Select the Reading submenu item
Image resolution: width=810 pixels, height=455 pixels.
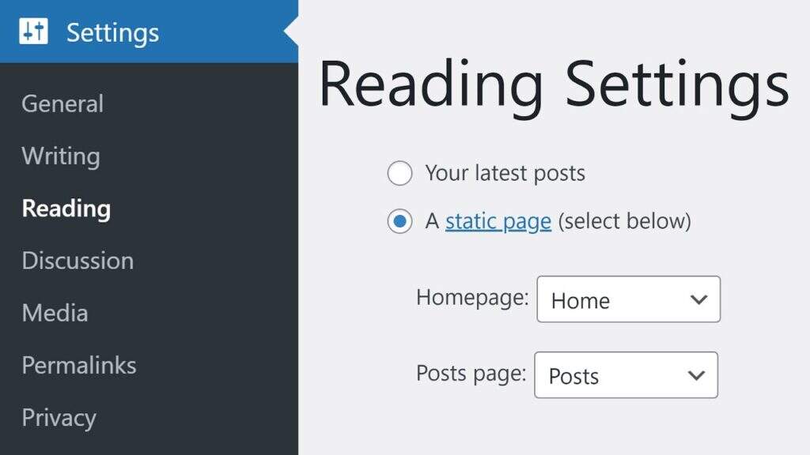(66, 209)
